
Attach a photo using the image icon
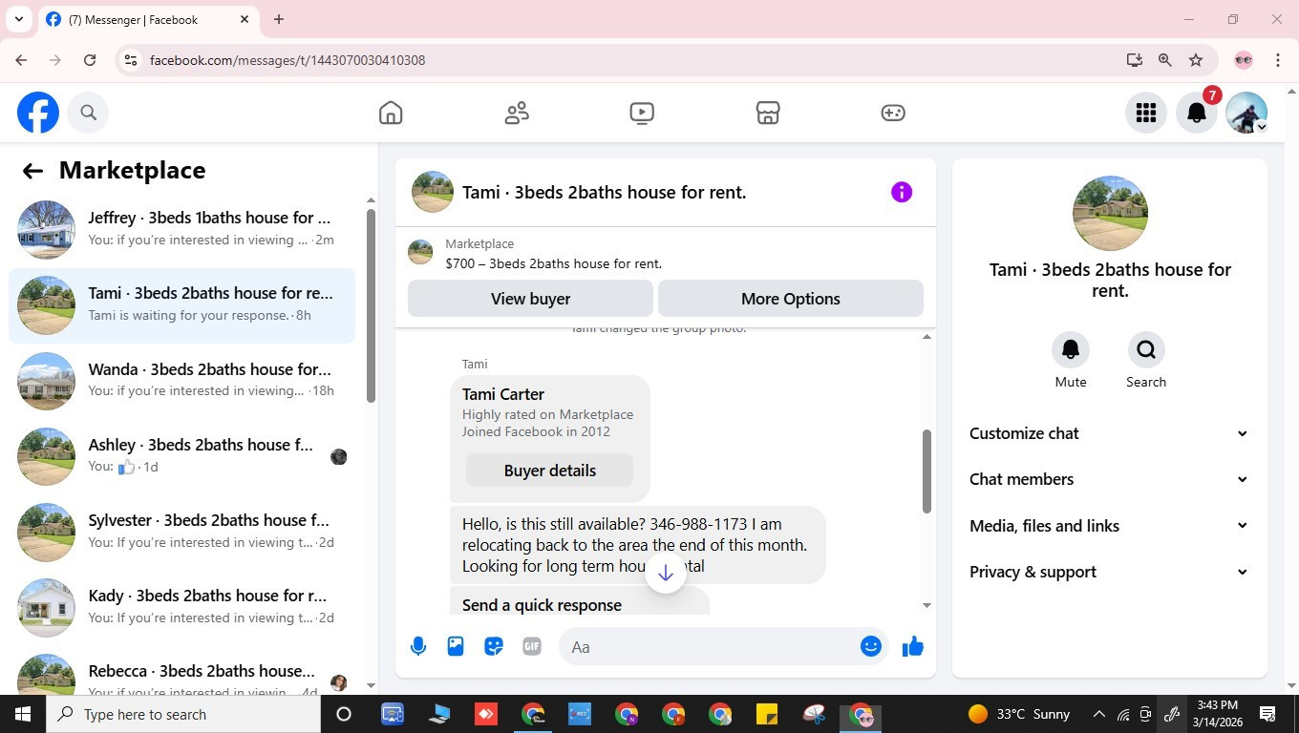point(456,646)
